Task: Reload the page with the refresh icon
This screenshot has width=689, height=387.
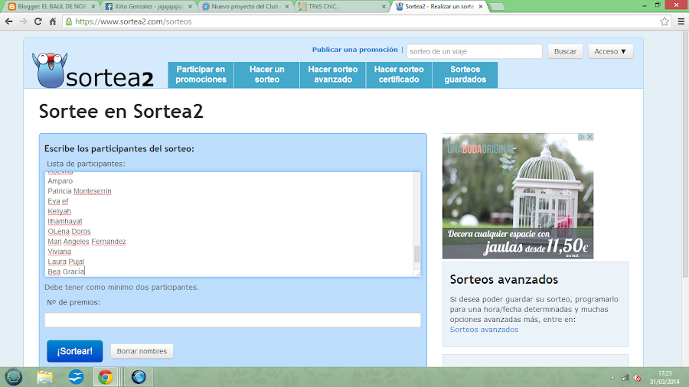Action: [38, 21]
